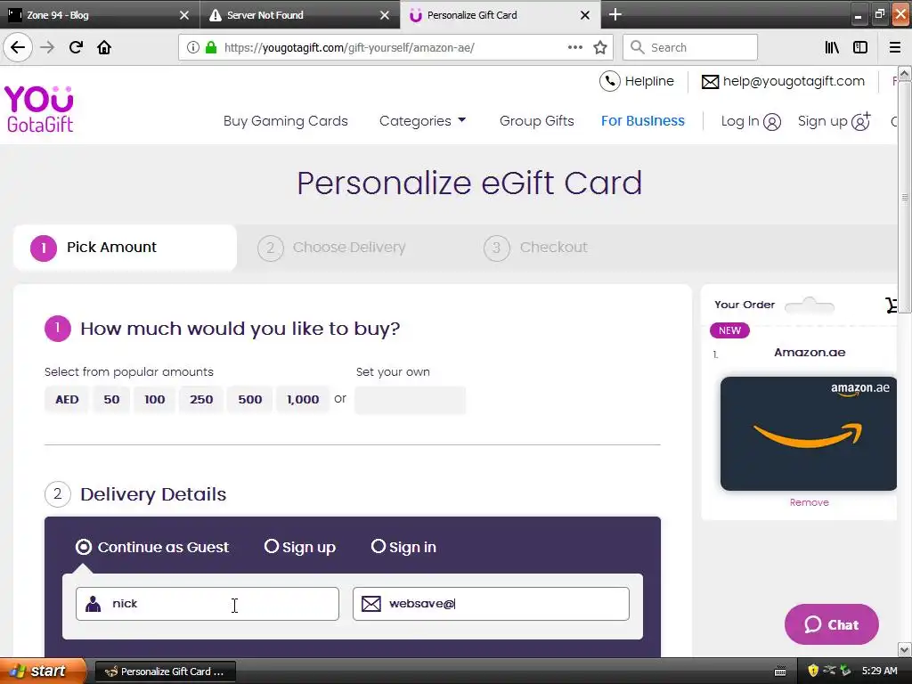Image resolution: width=912 pixels, height=684 pixels.
Task: Click the page scrollbar up arrow
Action: coord(904,73)
